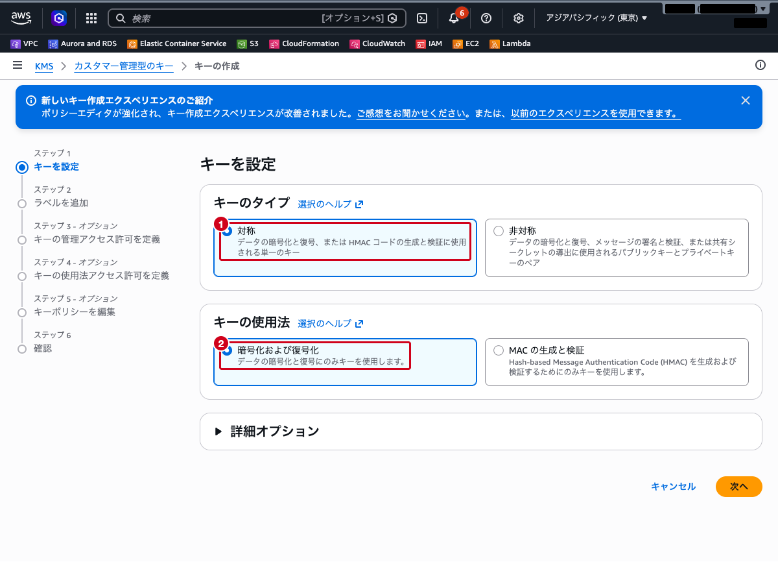Open the services grid menu icon
The height and width of the screenshot is (584, 778).
point(91,18)
